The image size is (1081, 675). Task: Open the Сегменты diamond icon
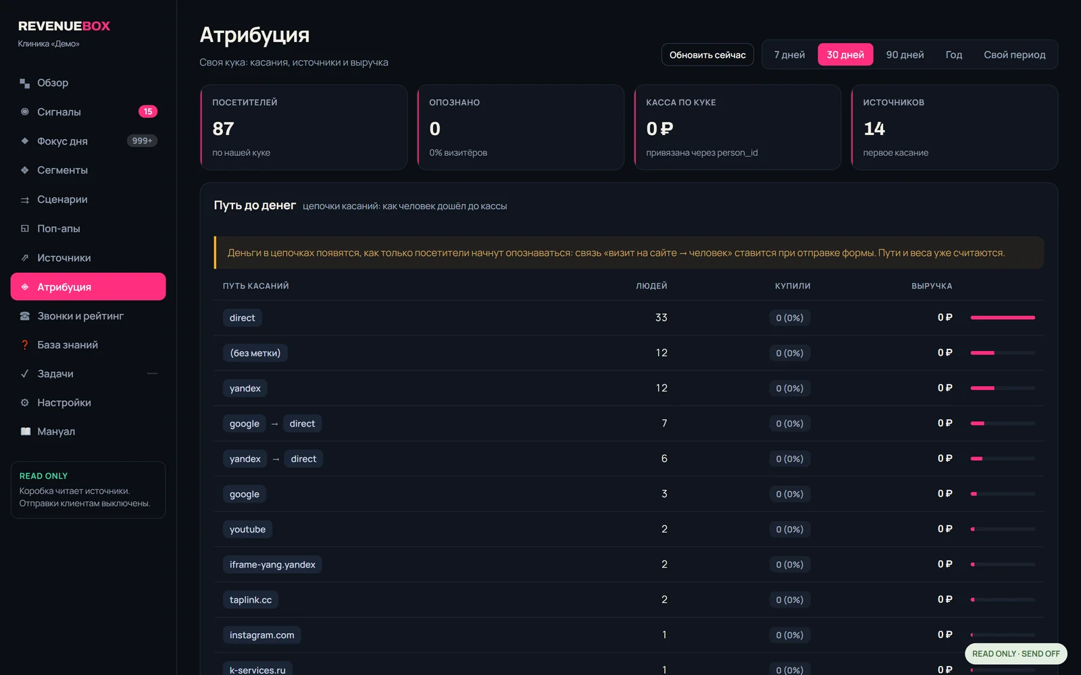[25, 170]
